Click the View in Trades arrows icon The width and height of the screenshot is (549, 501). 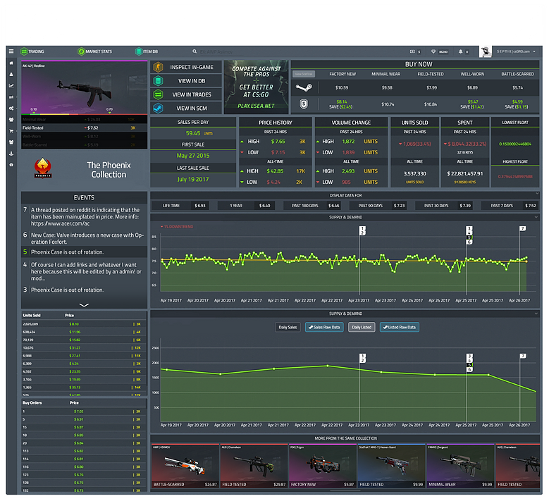pyautogui.click(x=159, y=94)
